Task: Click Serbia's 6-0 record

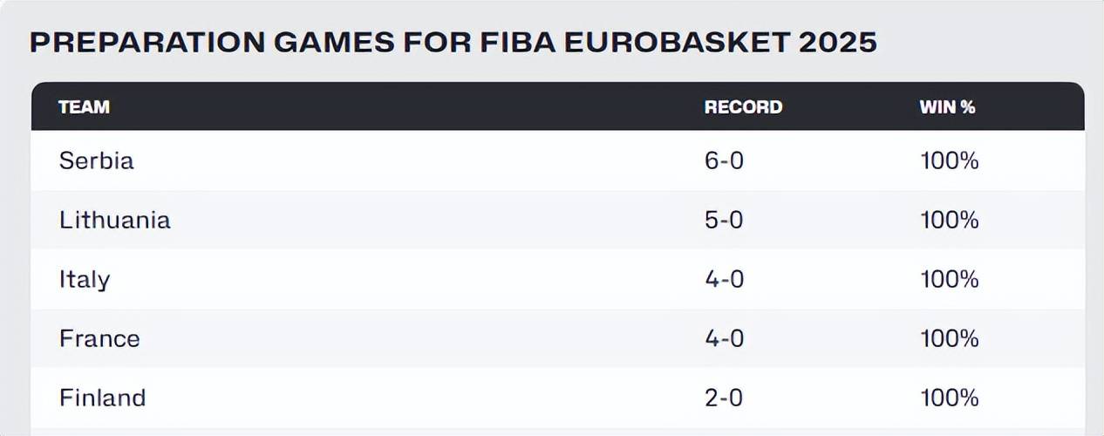Action: pos(724,161)
